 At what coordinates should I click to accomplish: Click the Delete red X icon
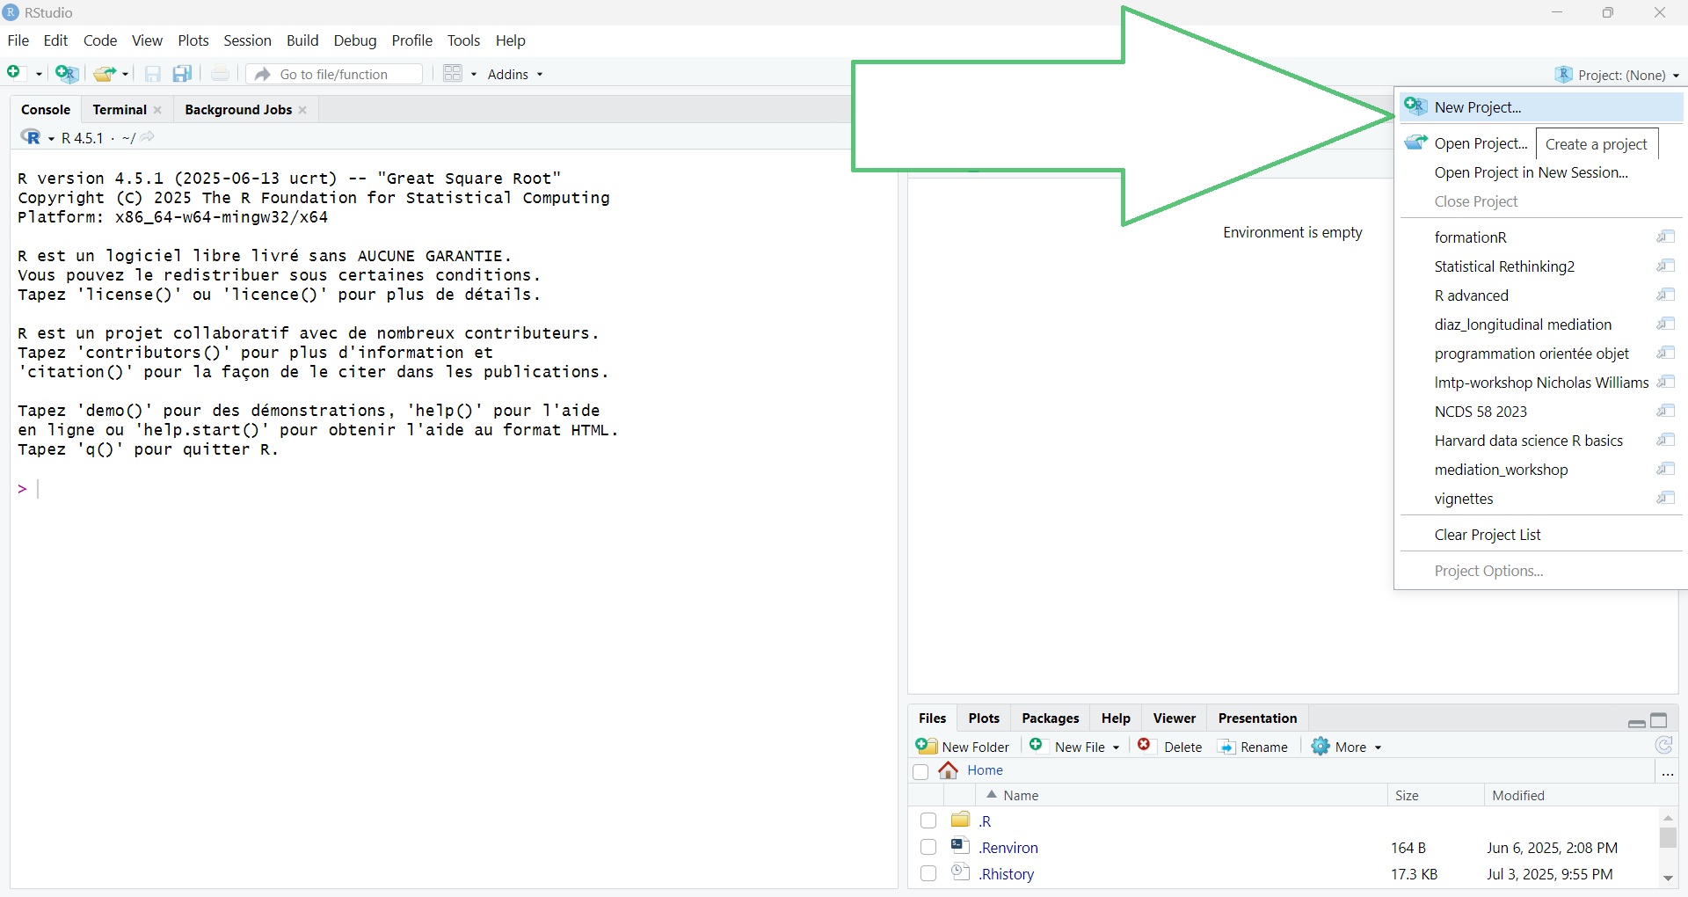pos(1144,745)
